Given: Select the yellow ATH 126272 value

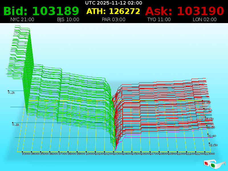Looking at the screenshot, I should click(113, 11).
